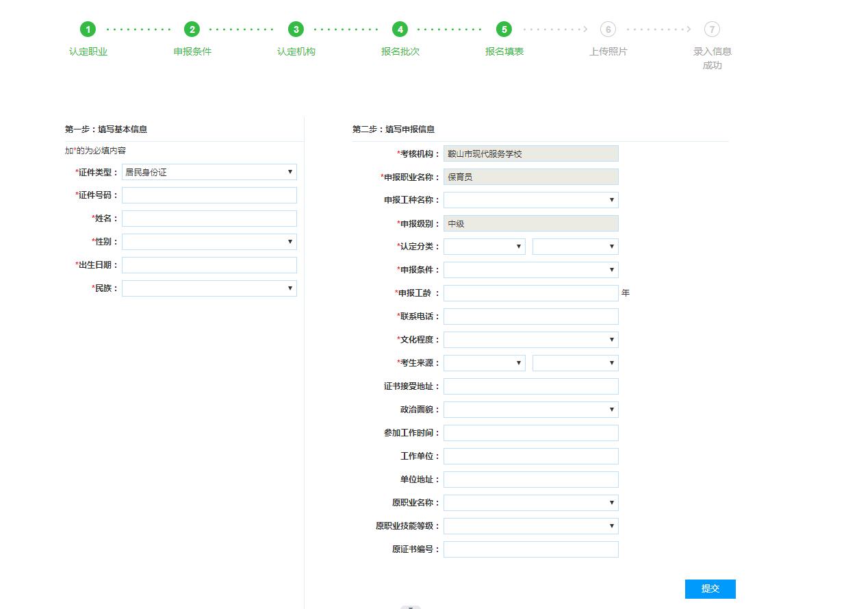The width and height of the screenshot is (859, 609).
Task: Expand the 申报条件 dropdown
Action: (x=531, y=270)
